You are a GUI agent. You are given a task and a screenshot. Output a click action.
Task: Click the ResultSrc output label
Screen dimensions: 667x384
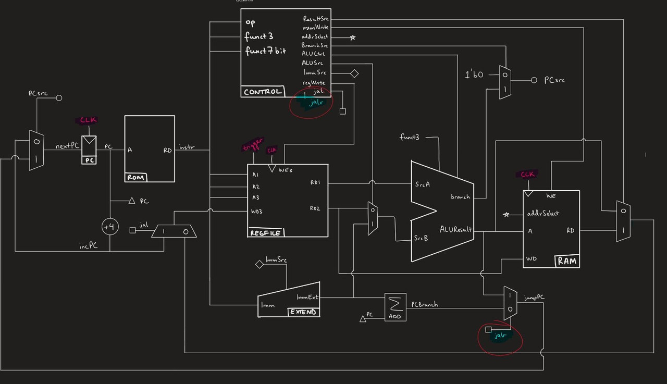tap(316, 19)
